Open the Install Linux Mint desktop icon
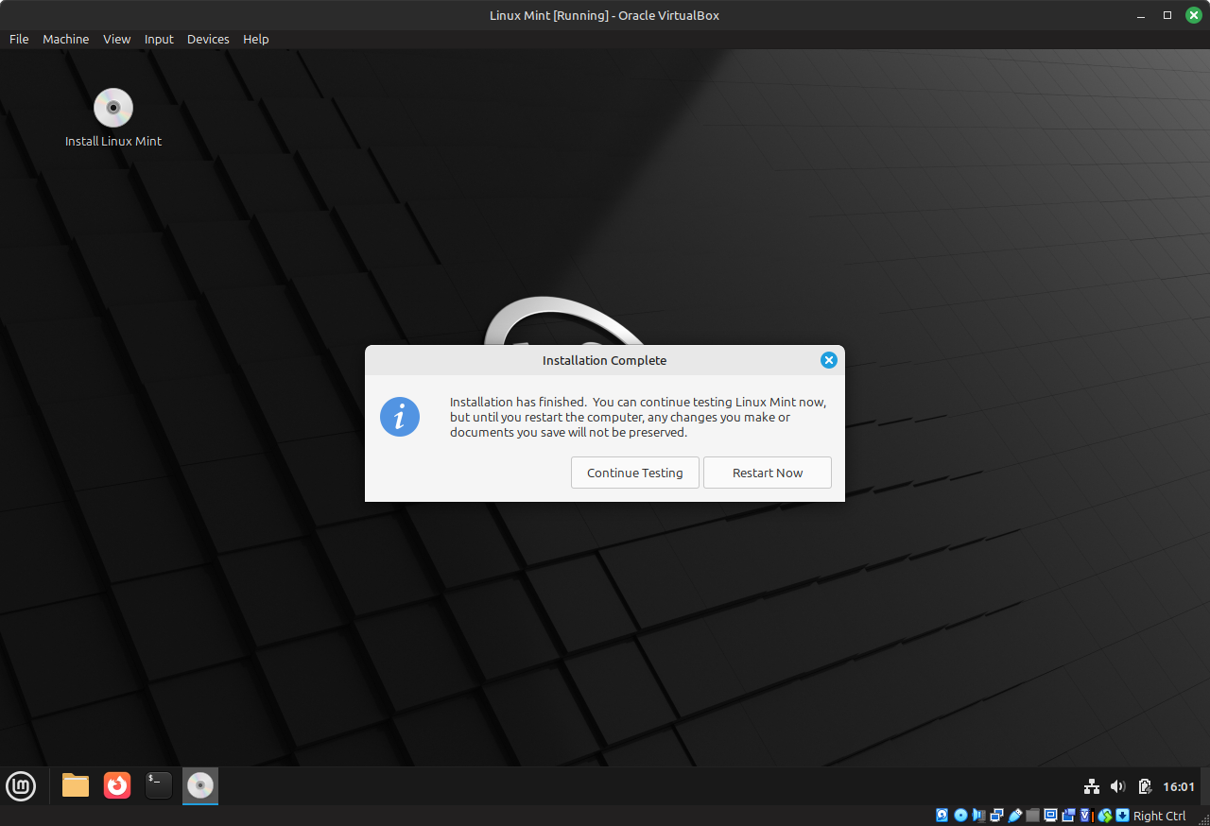The width and height of the screenshot is (1210, 826). tap(113, 118)
